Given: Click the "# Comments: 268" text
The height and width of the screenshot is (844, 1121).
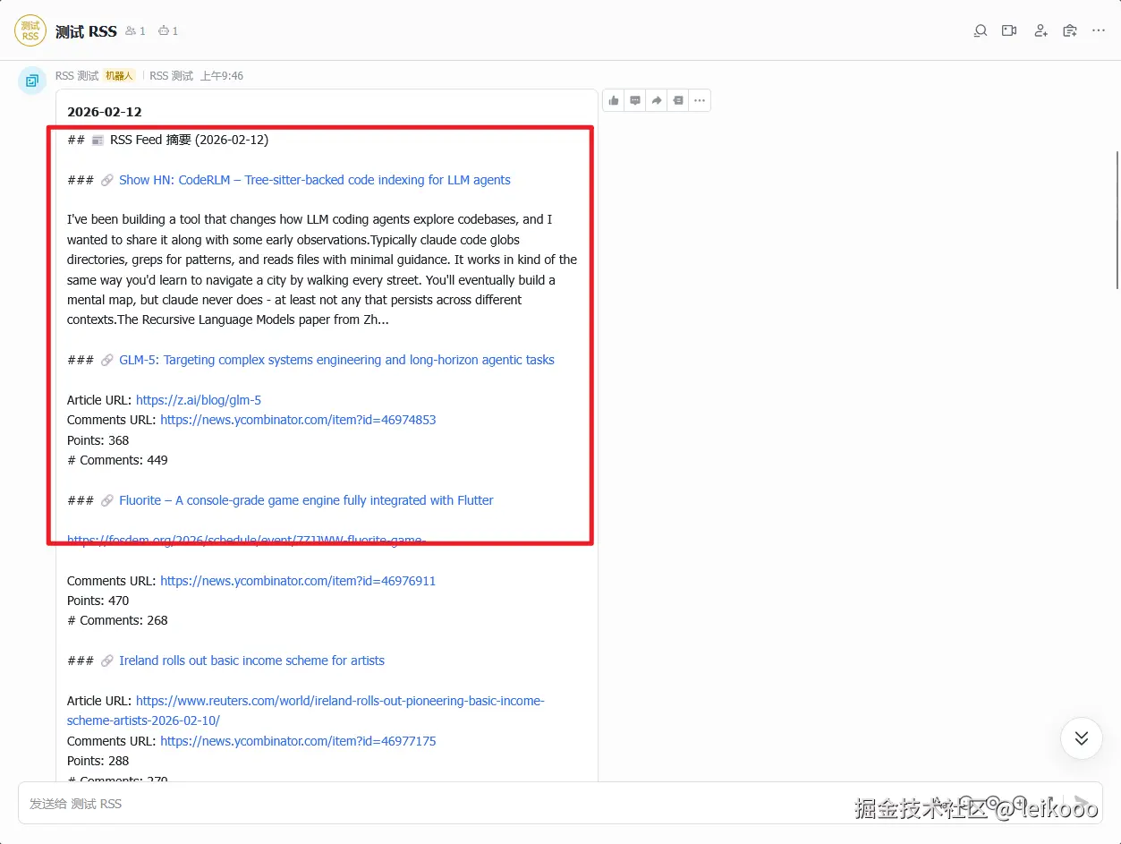Looking at the screenshot, I should [117, 620].
